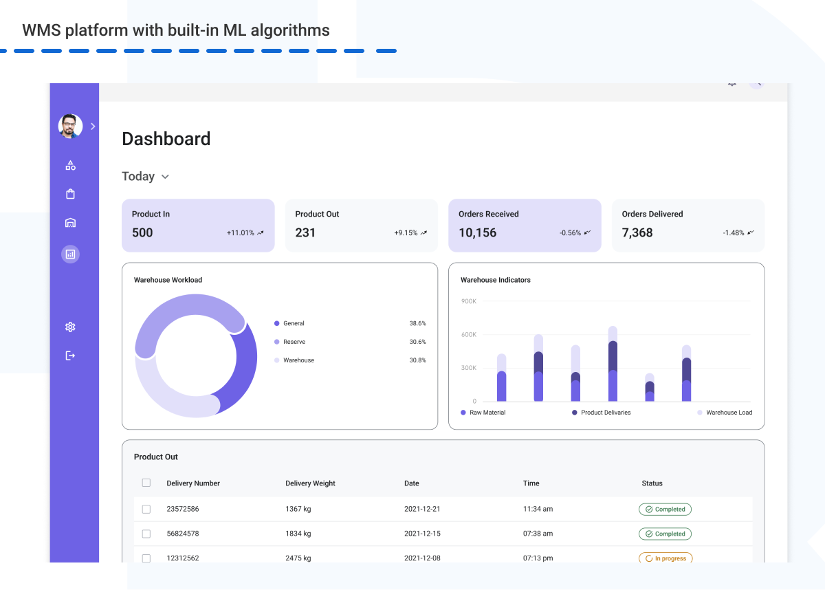Tick the checkbox for delivery 23572586
This screenshot has height=590, width=825.
tap(146, 509)
